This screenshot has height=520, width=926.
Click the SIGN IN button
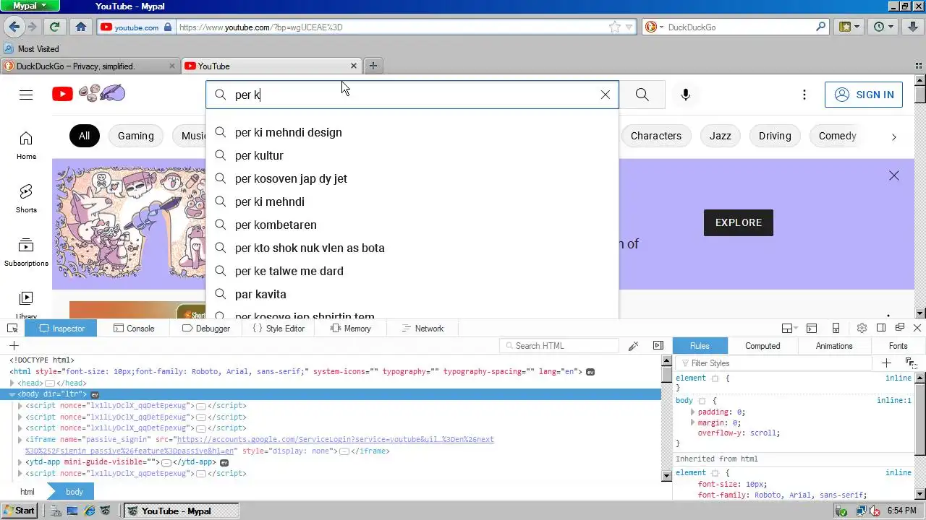(864, 95)
